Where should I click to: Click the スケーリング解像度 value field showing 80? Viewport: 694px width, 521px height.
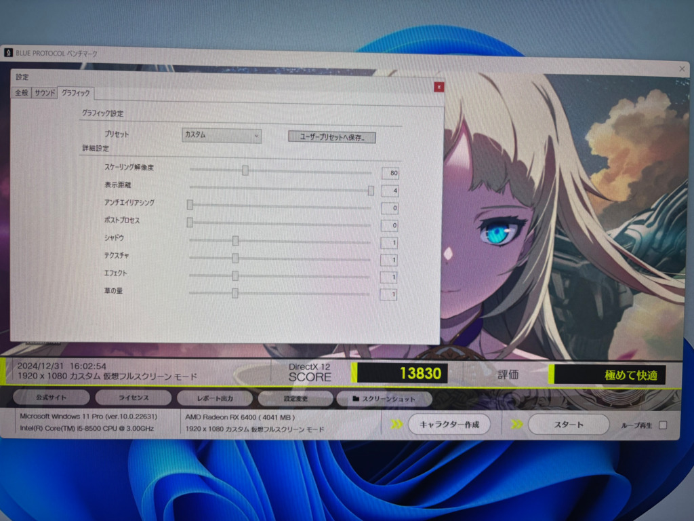tap(390, 173)
